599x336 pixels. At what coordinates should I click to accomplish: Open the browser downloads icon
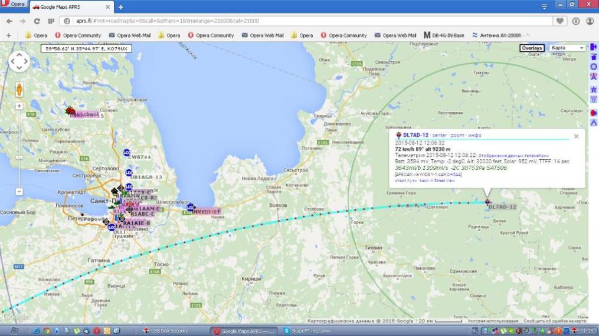tap(576, 21)
